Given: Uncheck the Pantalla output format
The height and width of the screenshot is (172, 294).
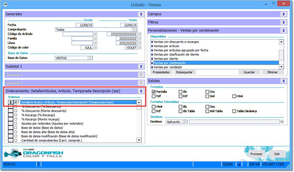Looking at the screenshot, I should (154, 92).
